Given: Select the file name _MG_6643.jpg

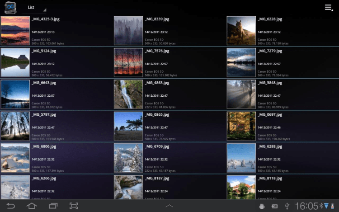Looking at the screenshot, I should click(x=44, y=83).
